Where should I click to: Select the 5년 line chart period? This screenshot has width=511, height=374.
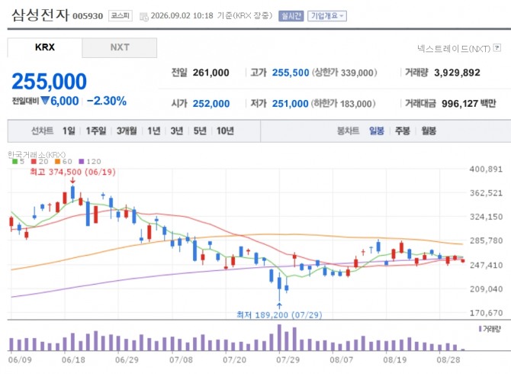(200, 131)
